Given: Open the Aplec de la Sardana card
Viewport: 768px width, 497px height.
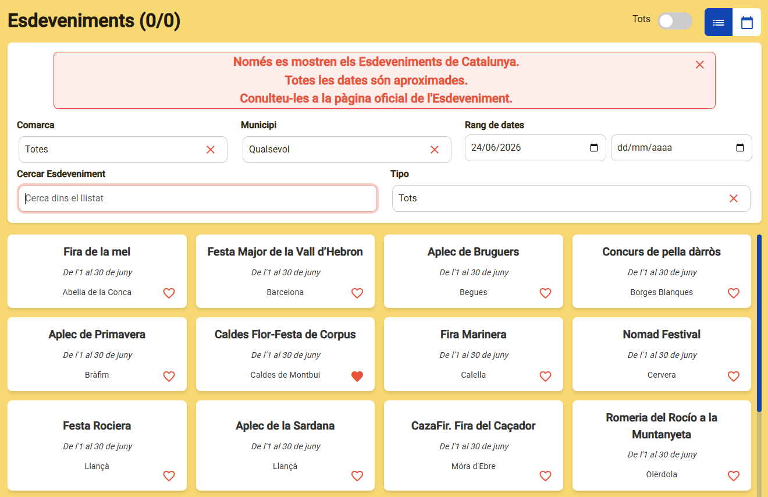Looking at the screenshot, I should (x=285, y=445).
